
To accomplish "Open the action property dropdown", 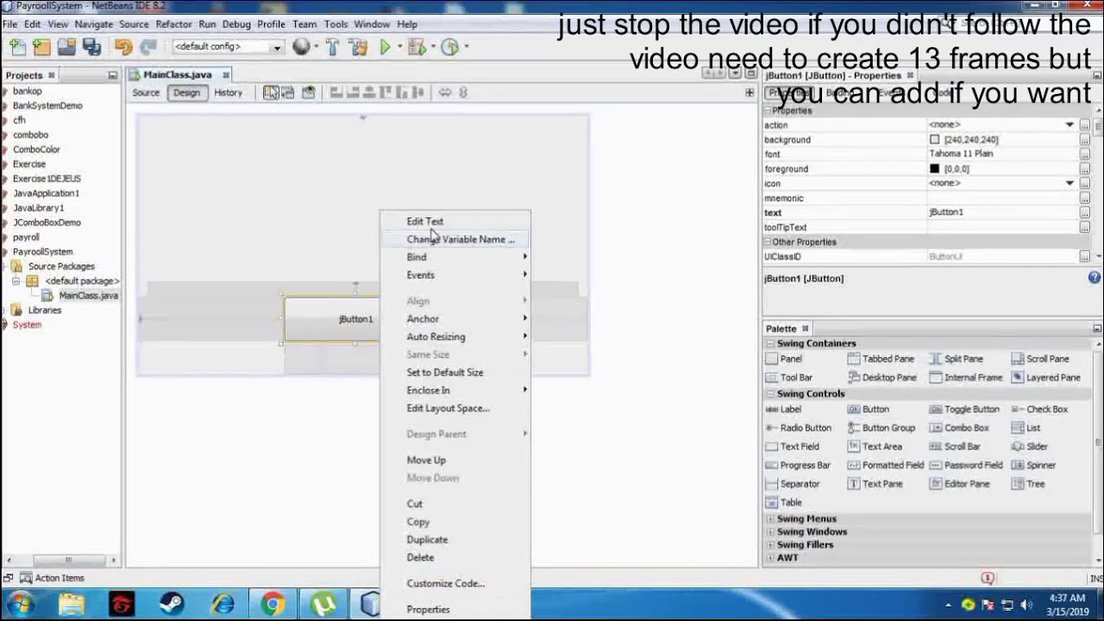I will [x=1069, y=125].
